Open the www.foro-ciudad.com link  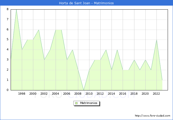153,116
